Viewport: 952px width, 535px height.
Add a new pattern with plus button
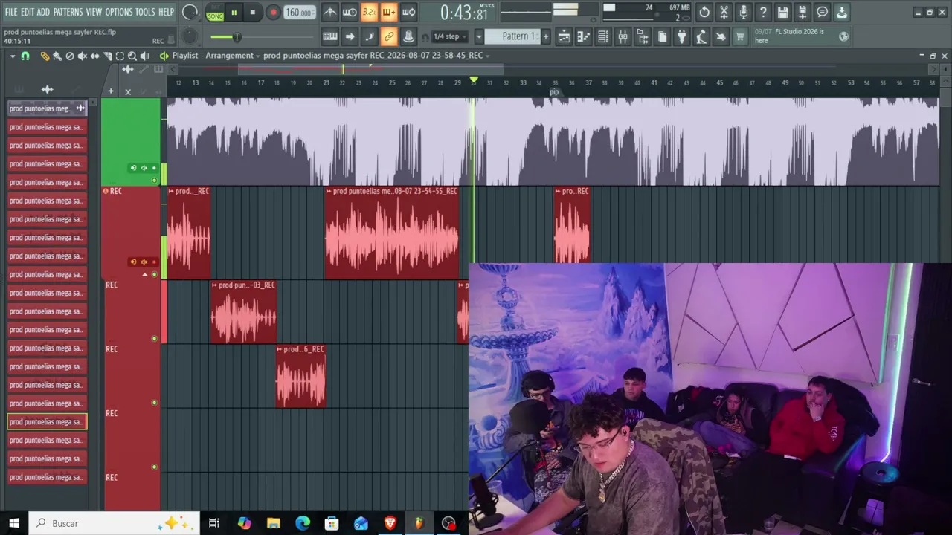pos(546,36)
